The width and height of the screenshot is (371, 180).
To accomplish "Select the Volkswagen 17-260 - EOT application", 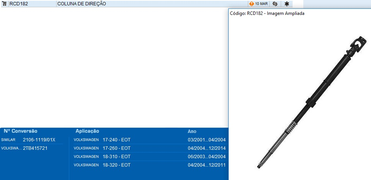I will pyautogui.click(x=116, y=148).
